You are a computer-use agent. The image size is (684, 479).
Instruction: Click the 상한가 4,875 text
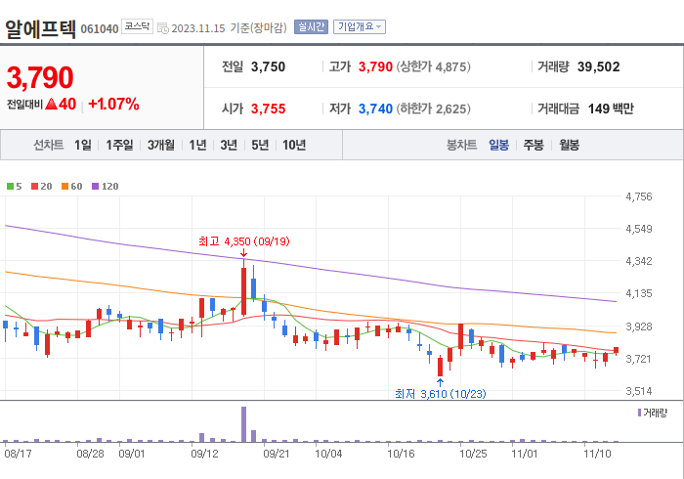point(434,66)
